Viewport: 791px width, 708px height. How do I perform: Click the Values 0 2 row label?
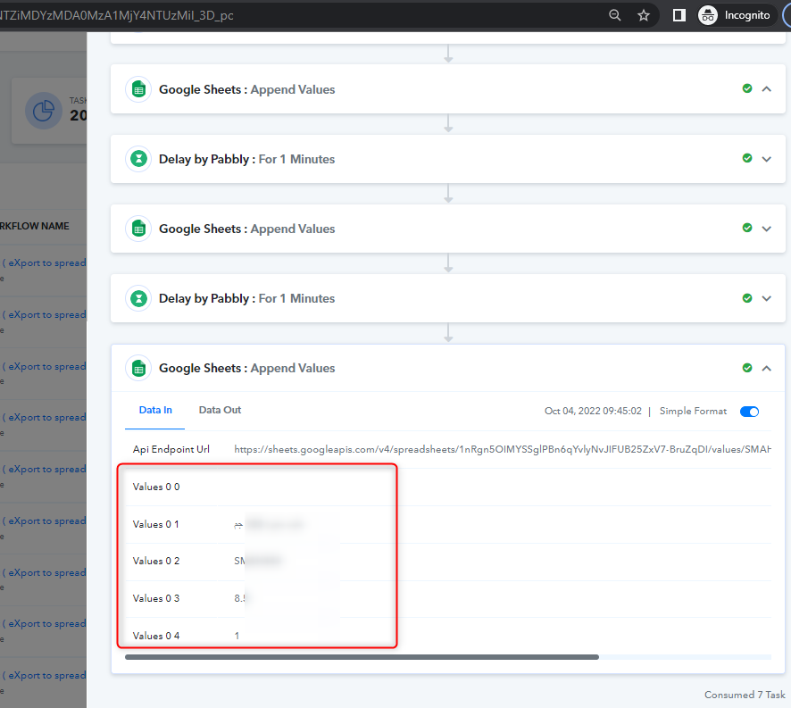(x=156, y=561)
